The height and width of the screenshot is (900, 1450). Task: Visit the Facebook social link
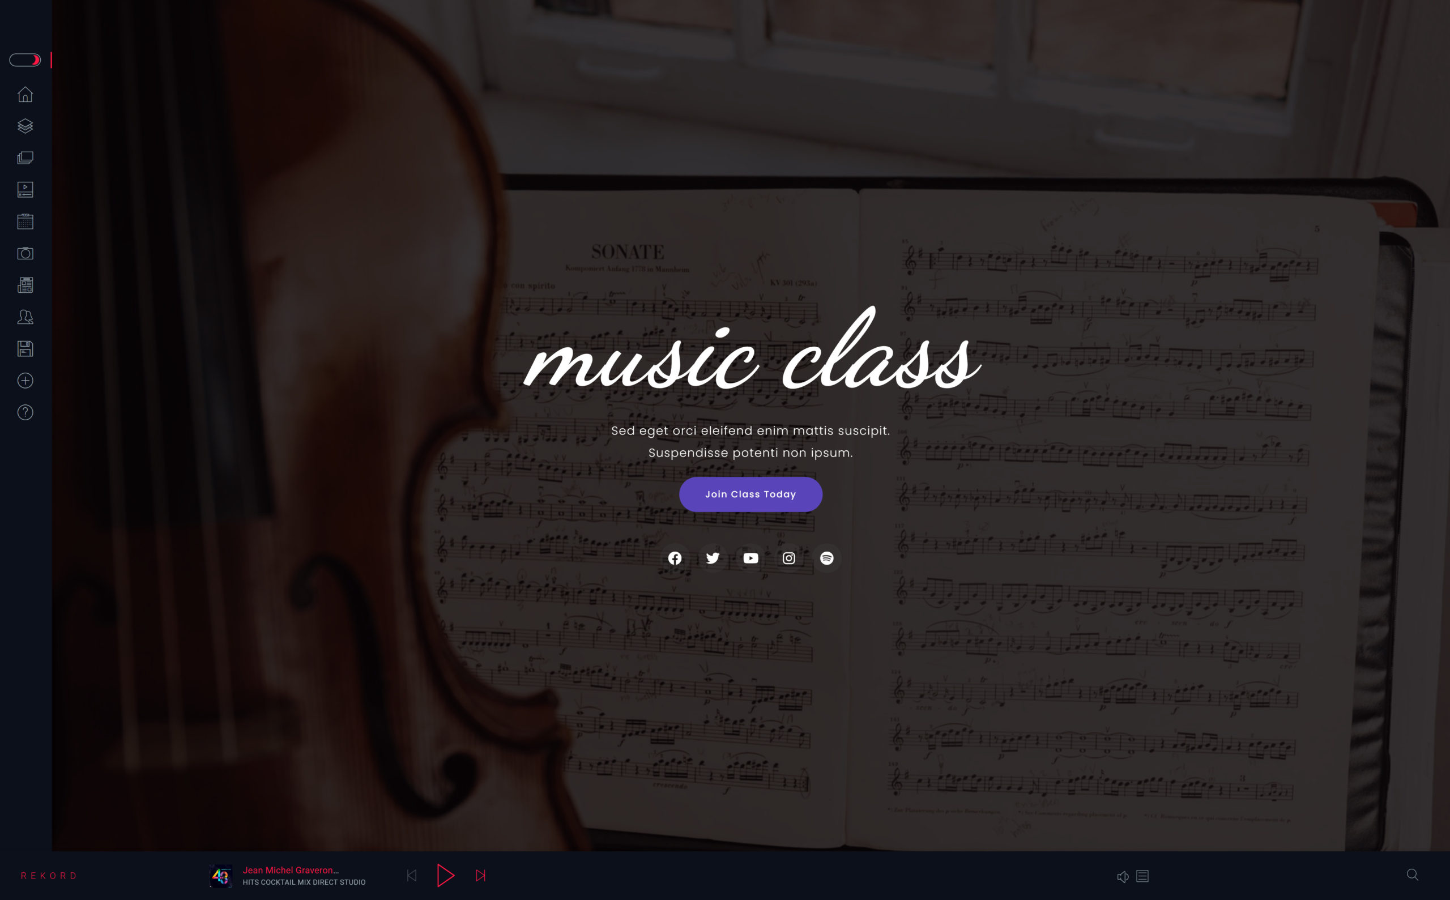click(x=675, y=558)
